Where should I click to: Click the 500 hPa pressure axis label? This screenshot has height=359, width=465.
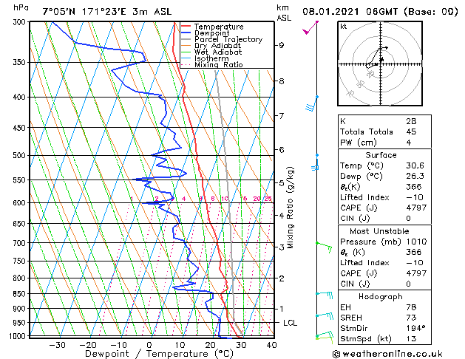19,155
